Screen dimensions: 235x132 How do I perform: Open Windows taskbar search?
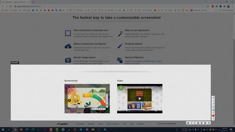[x=9, y=129]
